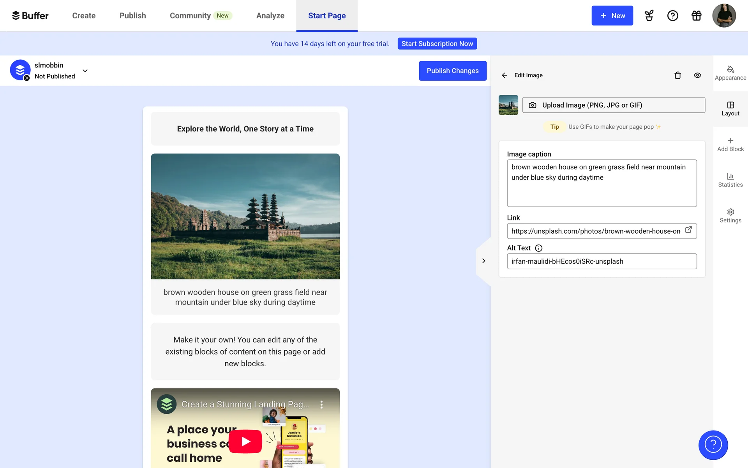Go back using Edit Image arrow
The height and width of the screenshot is (468, 748).
[x=505, y=75]
